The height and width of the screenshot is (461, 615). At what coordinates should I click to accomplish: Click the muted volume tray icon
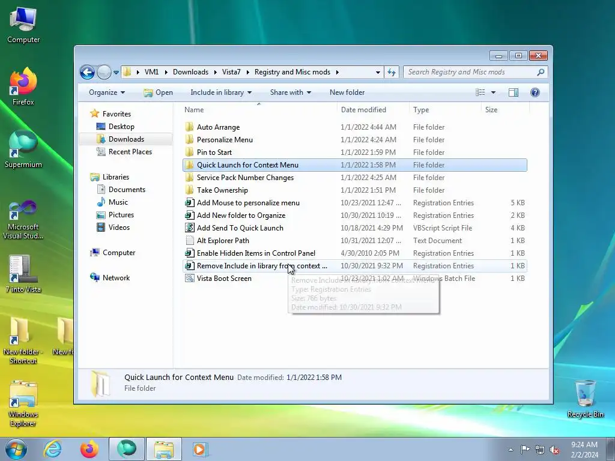pos(554,450)
